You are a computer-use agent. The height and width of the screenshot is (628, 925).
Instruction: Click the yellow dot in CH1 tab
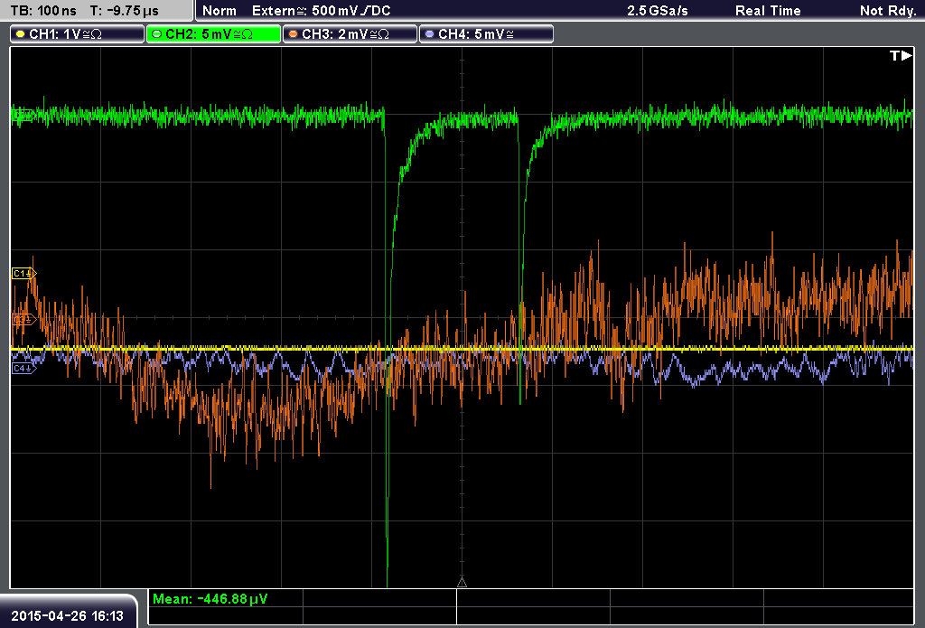point(21,34)
